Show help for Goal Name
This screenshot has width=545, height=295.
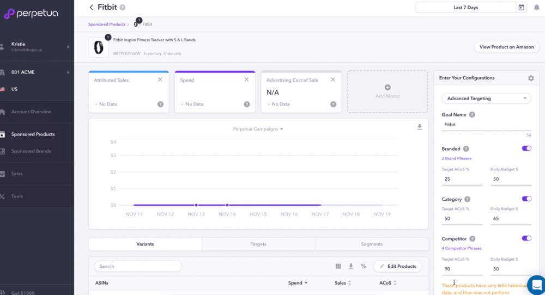[472, 114]
